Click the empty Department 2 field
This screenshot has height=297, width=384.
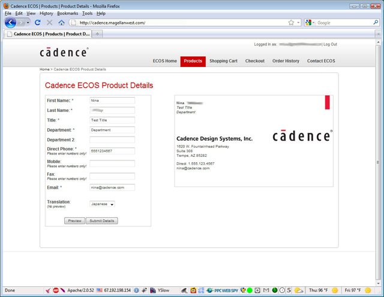pyautogui.click(x=112, y=140)
